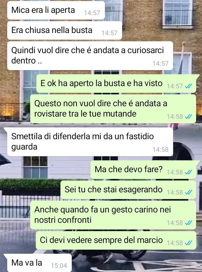Tap 14:57 timestamp on 'Era chiusa nella busta'
The image size is (202, 272).
pyautogui.click(x=109, y=33)
